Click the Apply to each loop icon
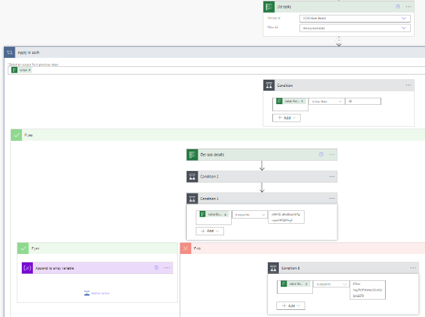 [x=8, y=52]
